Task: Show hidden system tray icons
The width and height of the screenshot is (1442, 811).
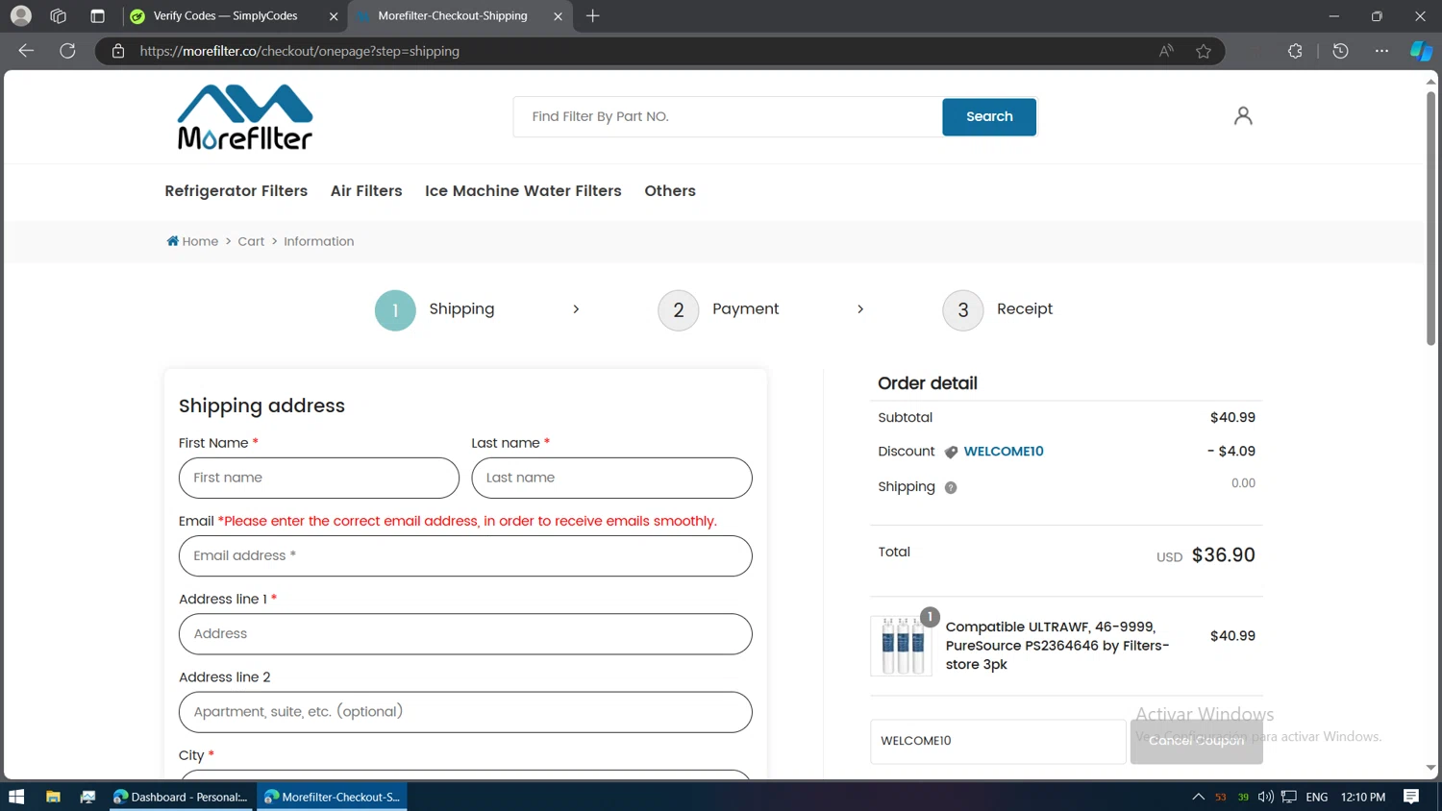Action: [x=1198, y=797]
